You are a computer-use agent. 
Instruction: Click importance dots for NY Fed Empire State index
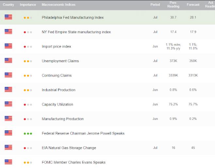[28, 32]
